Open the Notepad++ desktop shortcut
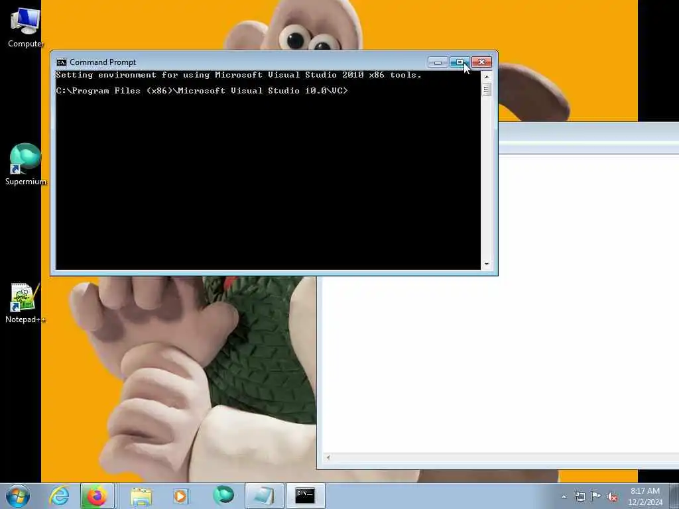The width and height of the screenshot is (679, 509). point(25,303)
